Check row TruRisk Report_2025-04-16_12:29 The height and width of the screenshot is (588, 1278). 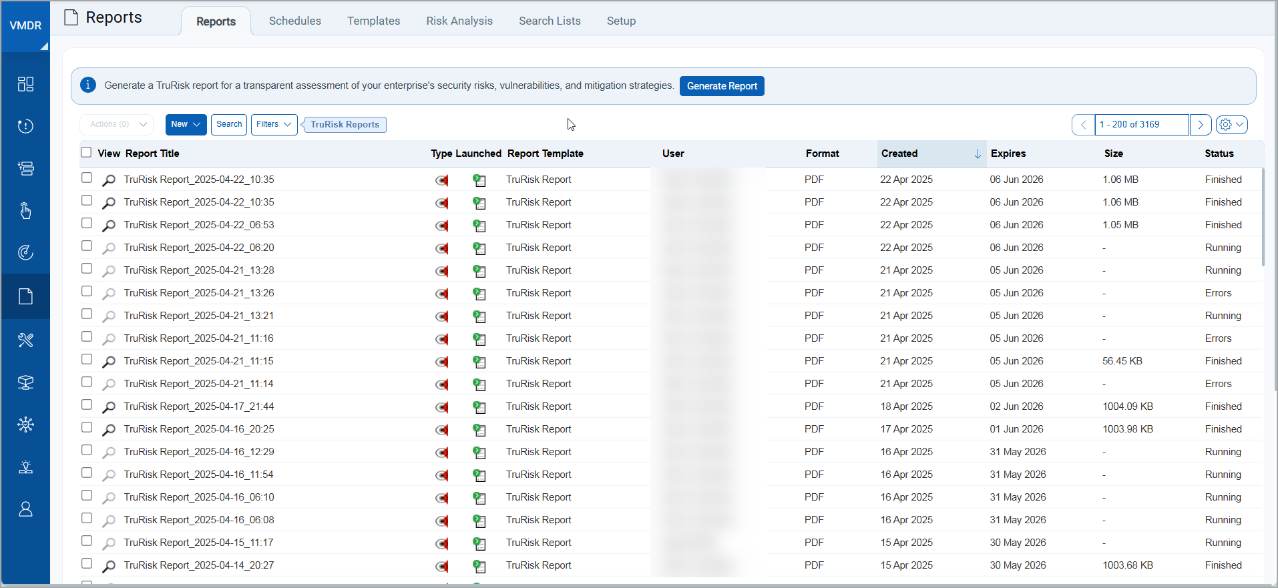(87, 450)
